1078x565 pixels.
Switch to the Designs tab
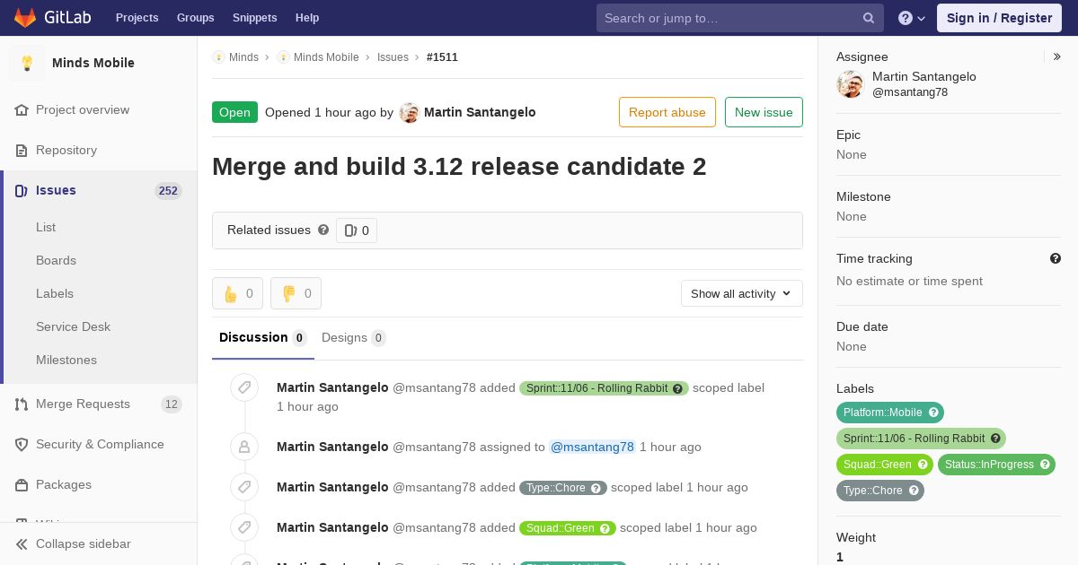(353, 338)
